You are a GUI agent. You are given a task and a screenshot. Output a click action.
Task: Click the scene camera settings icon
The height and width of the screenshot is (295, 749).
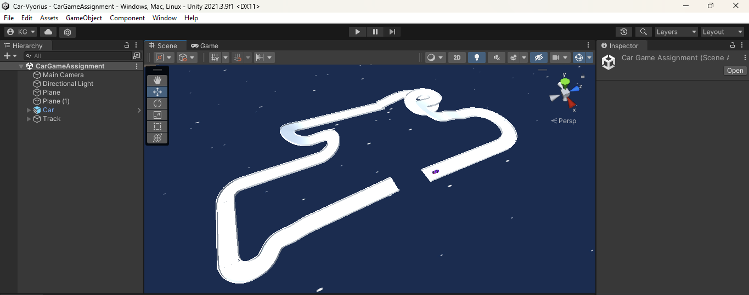tap(555, 57)
